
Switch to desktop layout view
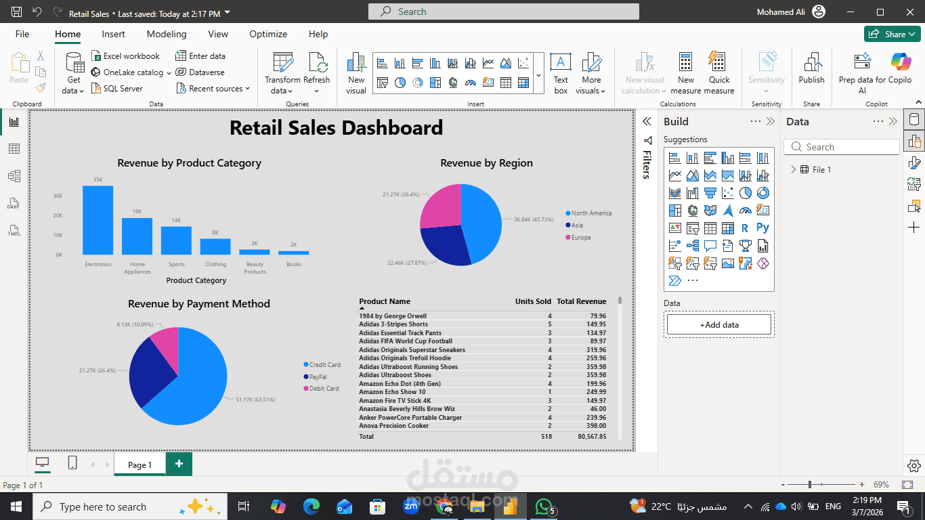click(x=43, y=463)
